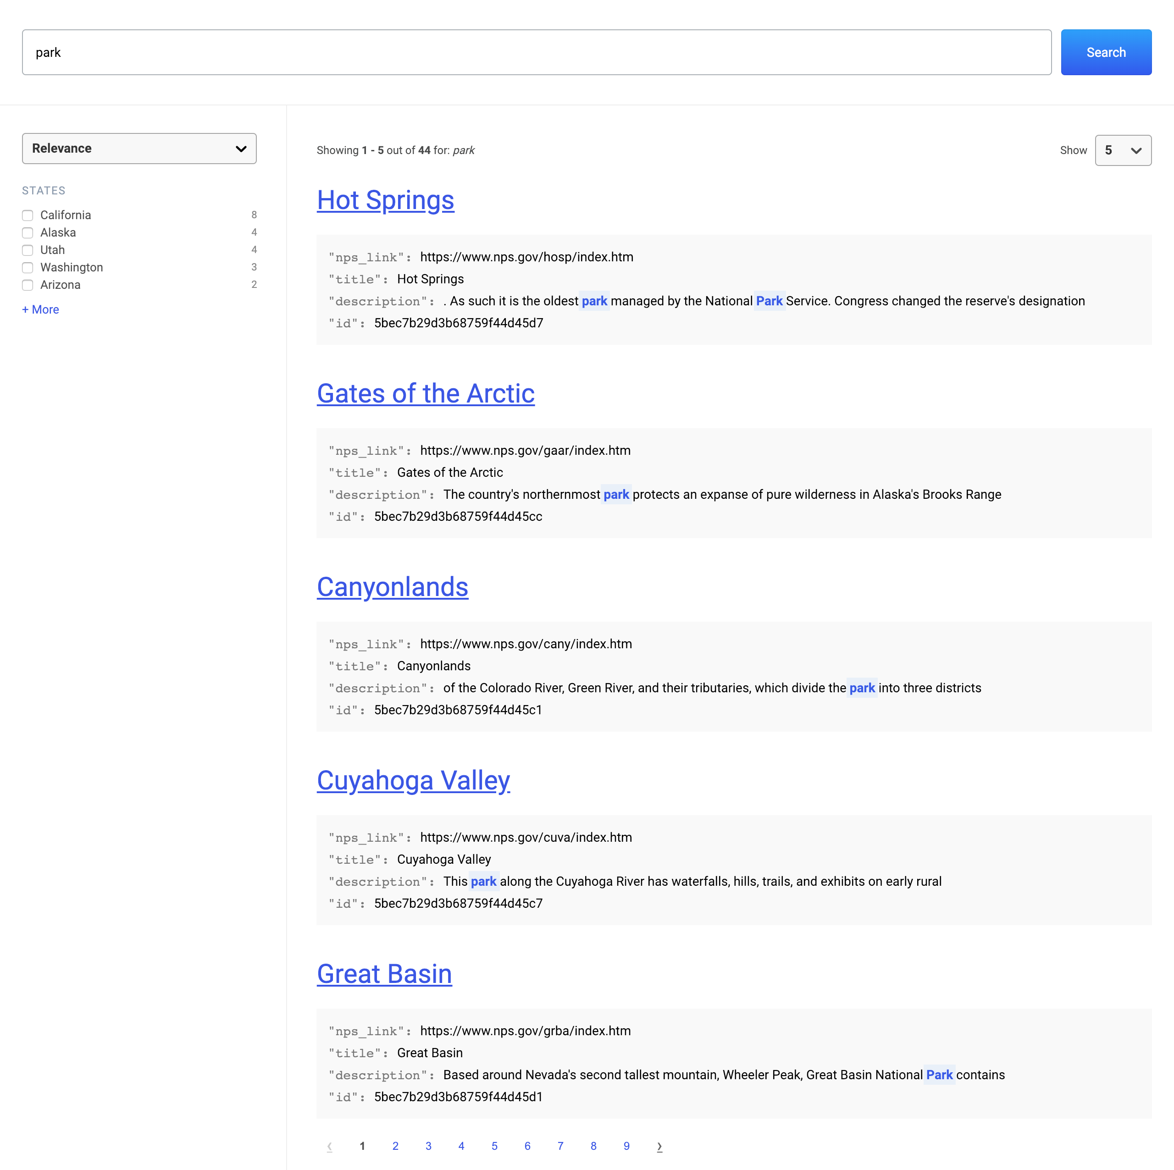Open the Cuyahoga Valley result link
This screenshot has height=1170, width=1174.
pos(413,781)
